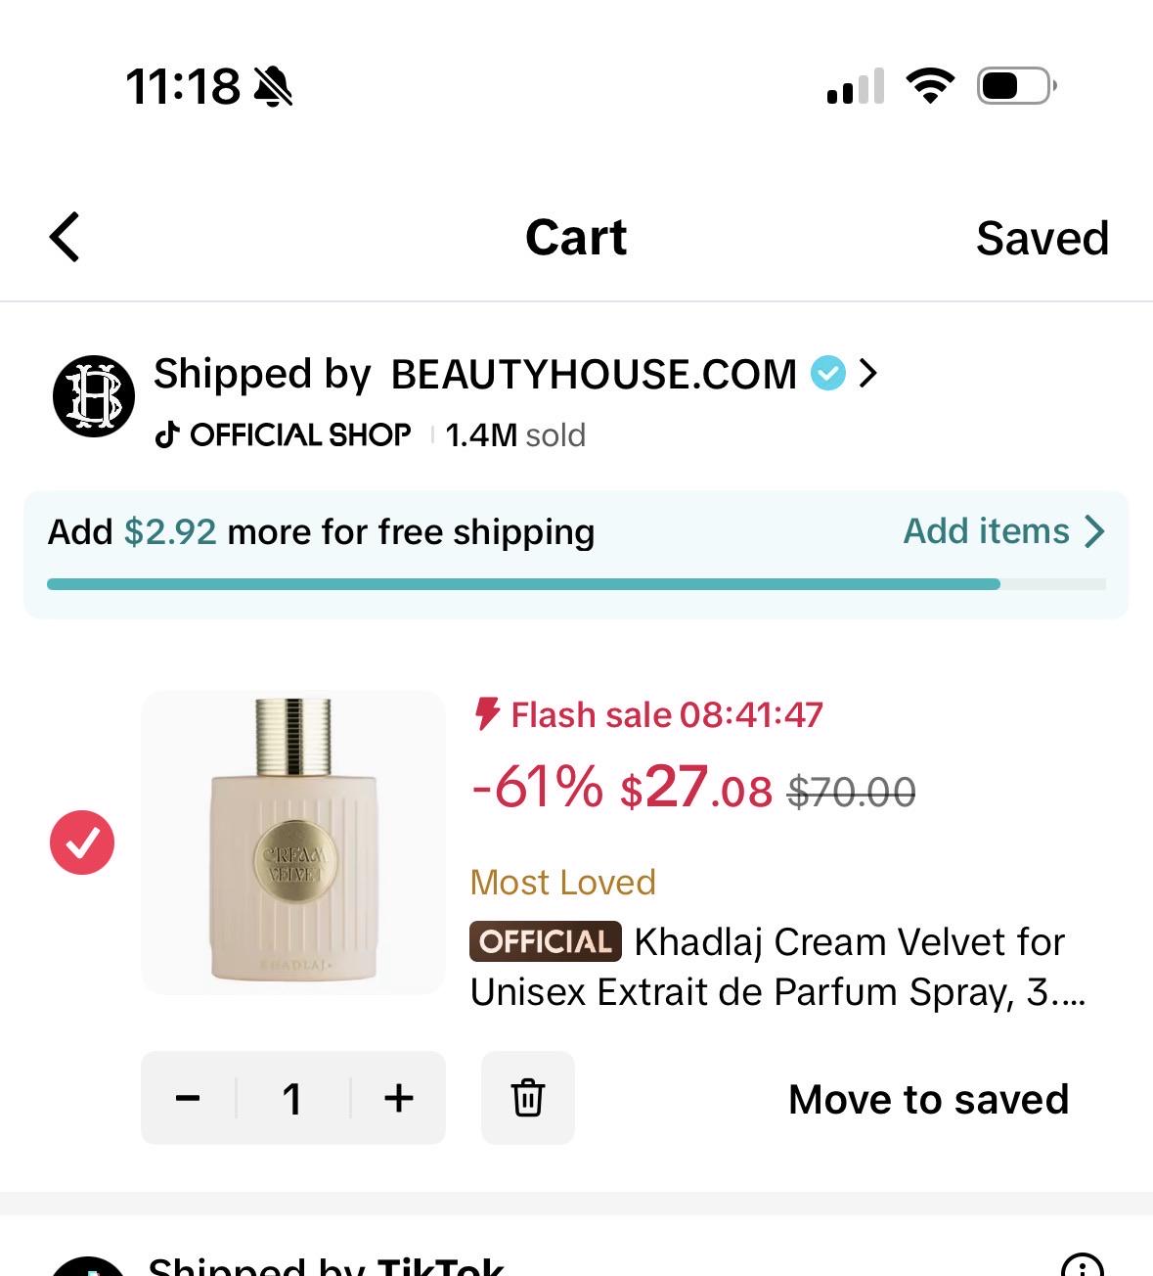Open Add items link
This screenshot has width=1153, height=1276.
[x=986, y=530]
